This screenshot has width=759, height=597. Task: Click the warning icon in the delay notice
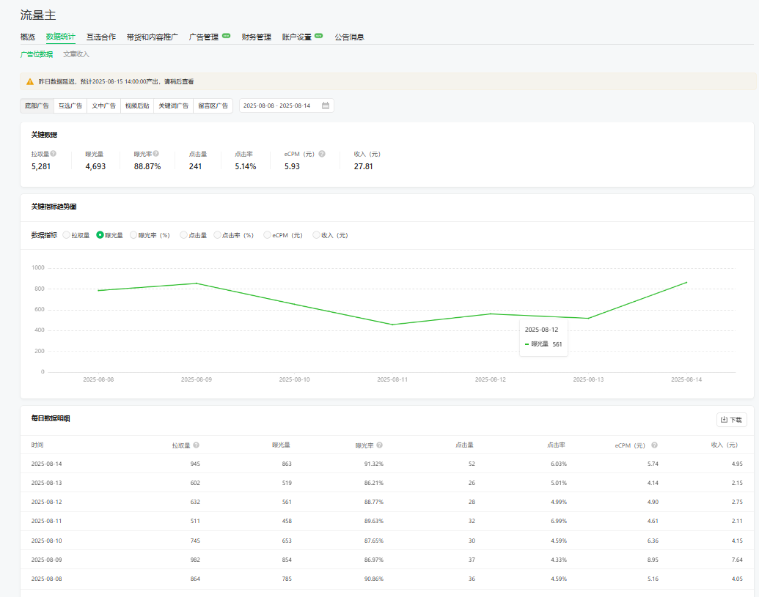(x=30, y=82)
